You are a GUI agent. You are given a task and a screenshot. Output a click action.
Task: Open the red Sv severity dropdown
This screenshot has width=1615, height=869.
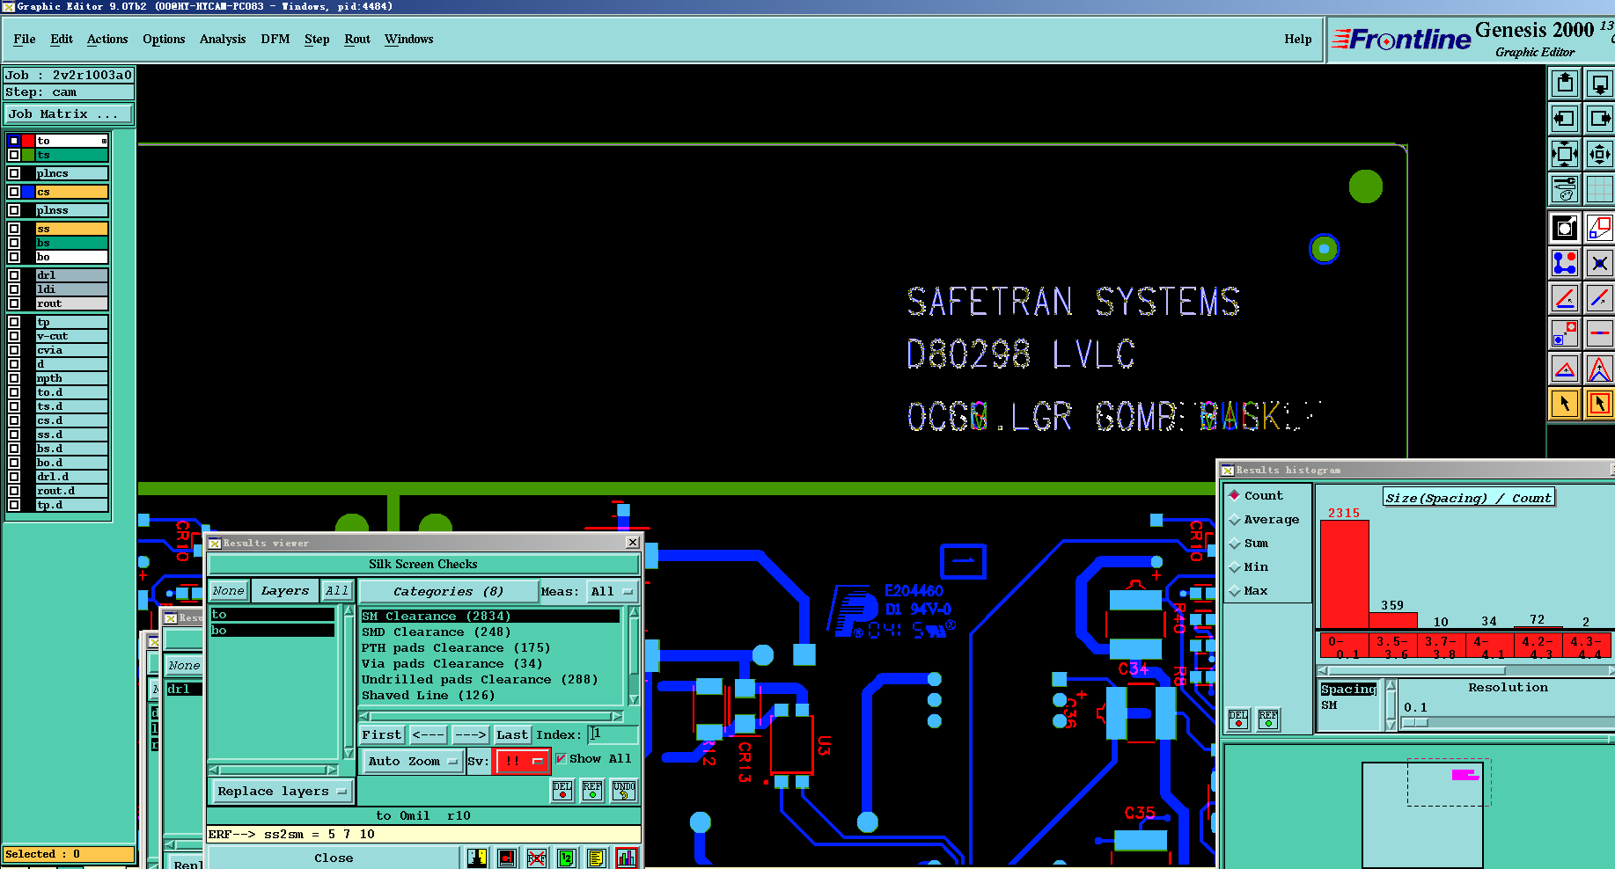tap(521, 761)
